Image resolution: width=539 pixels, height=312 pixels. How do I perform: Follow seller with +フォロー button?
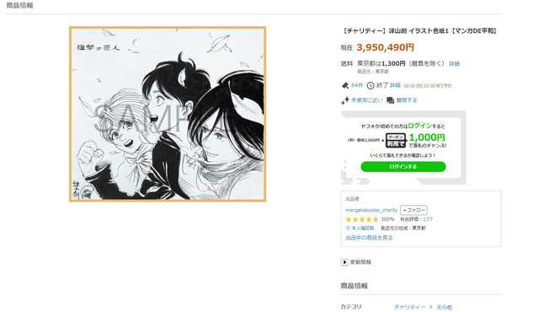click(x=414, y=210)
